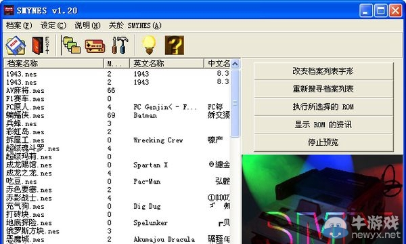
Task: Click the red door Exit icon
Action: 41,45
